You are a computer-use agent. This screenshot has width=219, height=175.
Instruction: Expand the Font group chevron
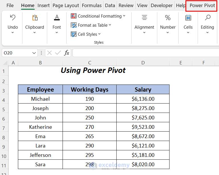[57, 33]
